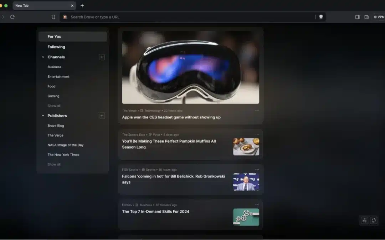Open the Brave Blog publisher
Image resolution: width=385 pixels, height=240 pixels.
click(x=56, y=126)
